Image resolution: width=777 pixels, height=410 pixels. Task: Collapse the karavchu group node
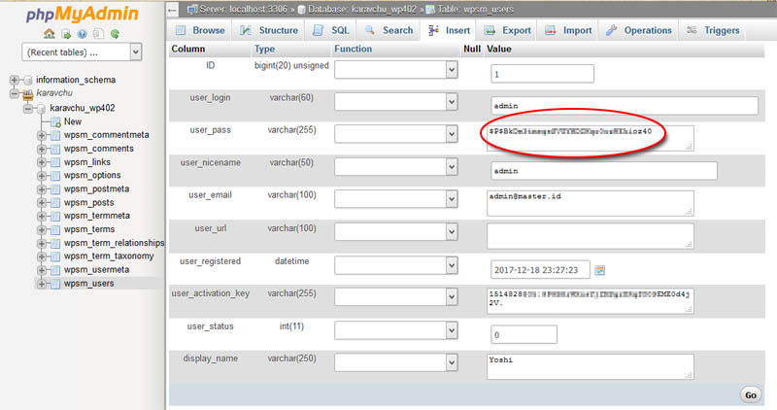pyautogui.click(x=15, y=93)
